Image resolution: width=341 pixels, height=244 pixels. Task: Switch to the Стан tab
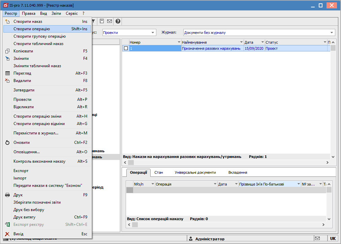tap(159, 172)
